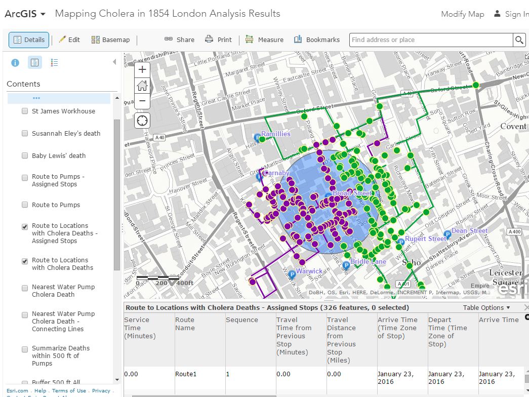
Task: Zoom in on the map
Action: click(142, 69)
